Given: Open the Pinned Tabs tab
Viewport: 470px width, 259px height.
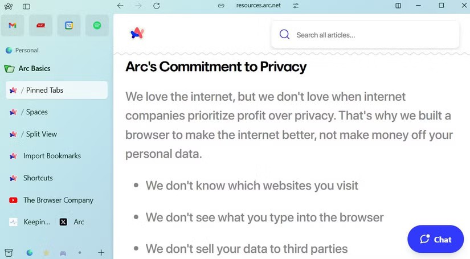Looking at the screenshot, I should point(56,90).
